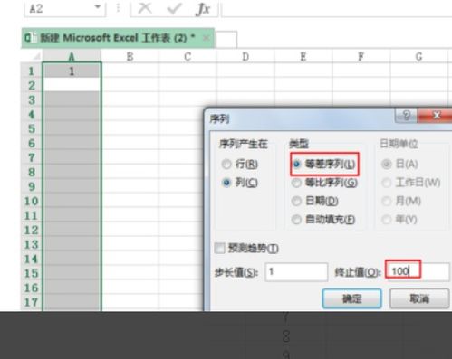Screen dimensions: 452x359
Task: Select column E header
Action: (303, 56)
